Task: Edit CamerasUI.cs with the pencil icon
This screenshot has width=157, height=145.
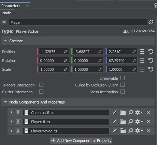Action: point(115,112)
